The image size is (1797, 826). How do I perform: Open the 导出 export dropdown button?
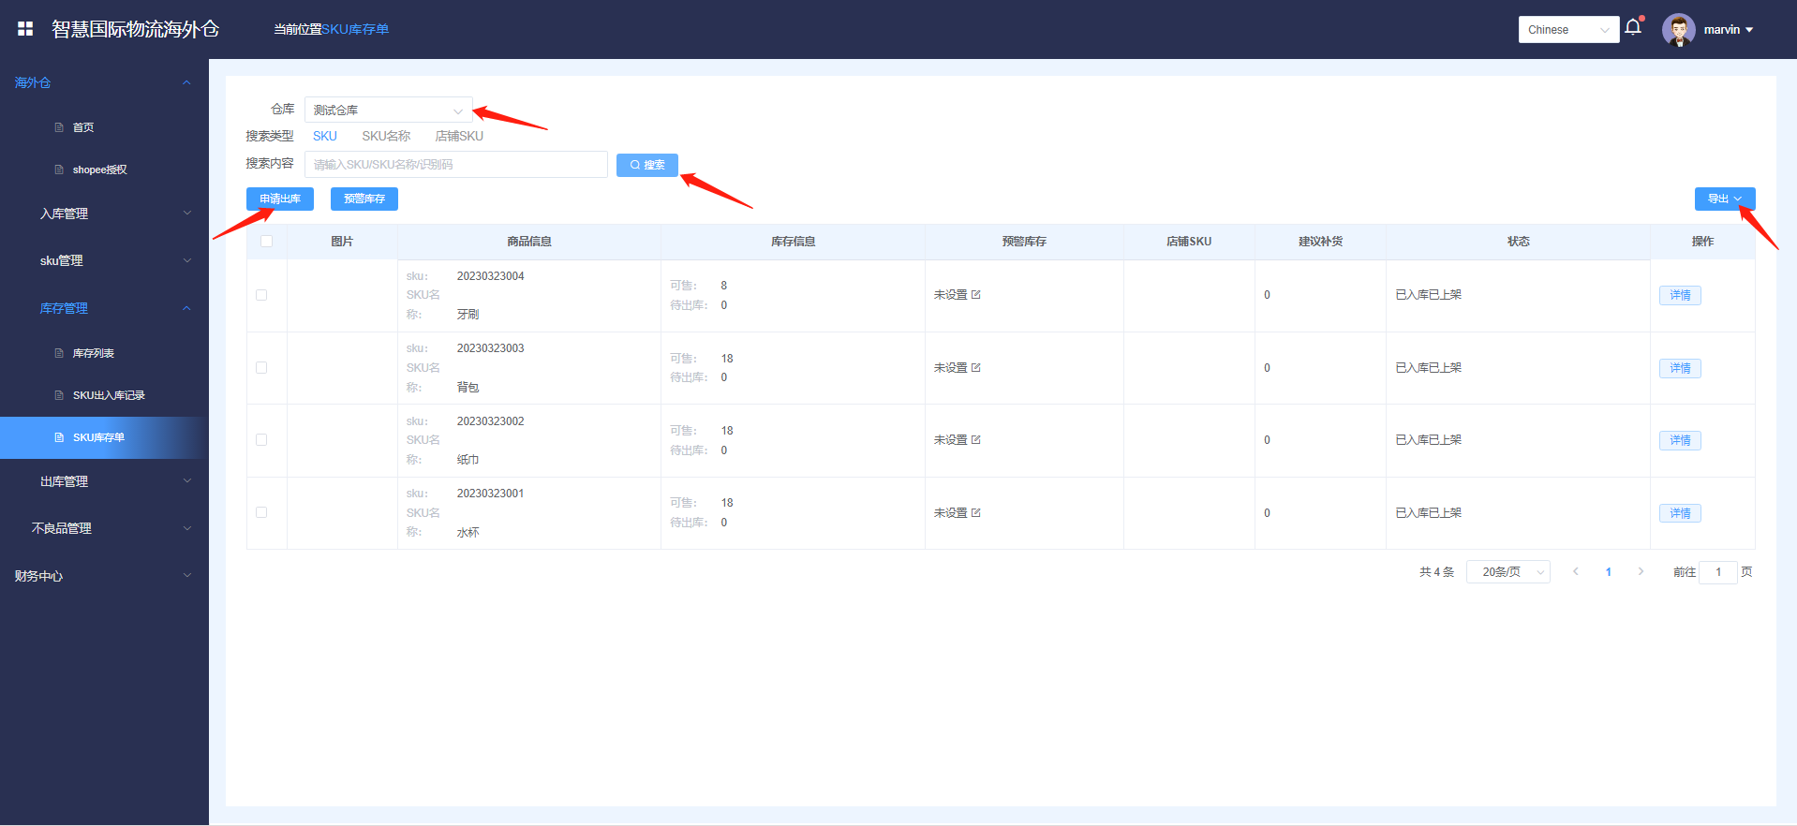[1724, 199]
